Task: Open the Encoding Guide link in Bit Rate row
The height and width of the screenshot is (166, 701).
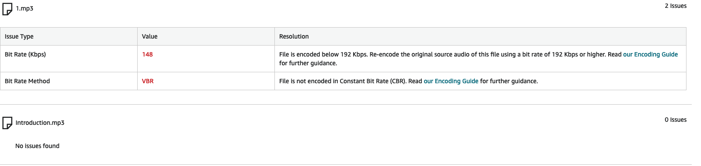Action: pyautogui.click(x=650, y=54)
